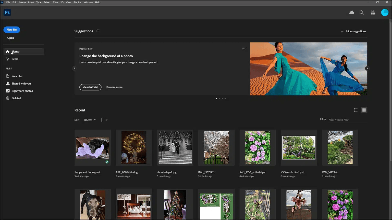392x220 pixels.
Task: Switch Recent files to grid view
Action: pyautogui.click(x=364, y=110)
